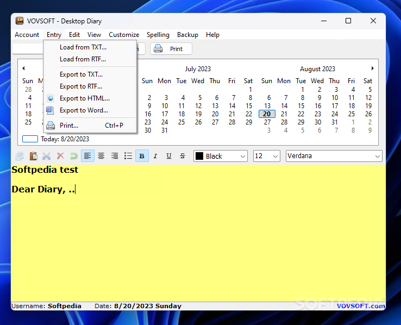Open the Customize menu
The width and height of the screenshot is (401, 325).
(x=124, y=35)
